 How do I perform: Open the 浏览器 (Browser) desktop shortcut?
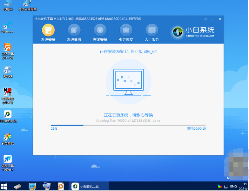tap(7, 72)
